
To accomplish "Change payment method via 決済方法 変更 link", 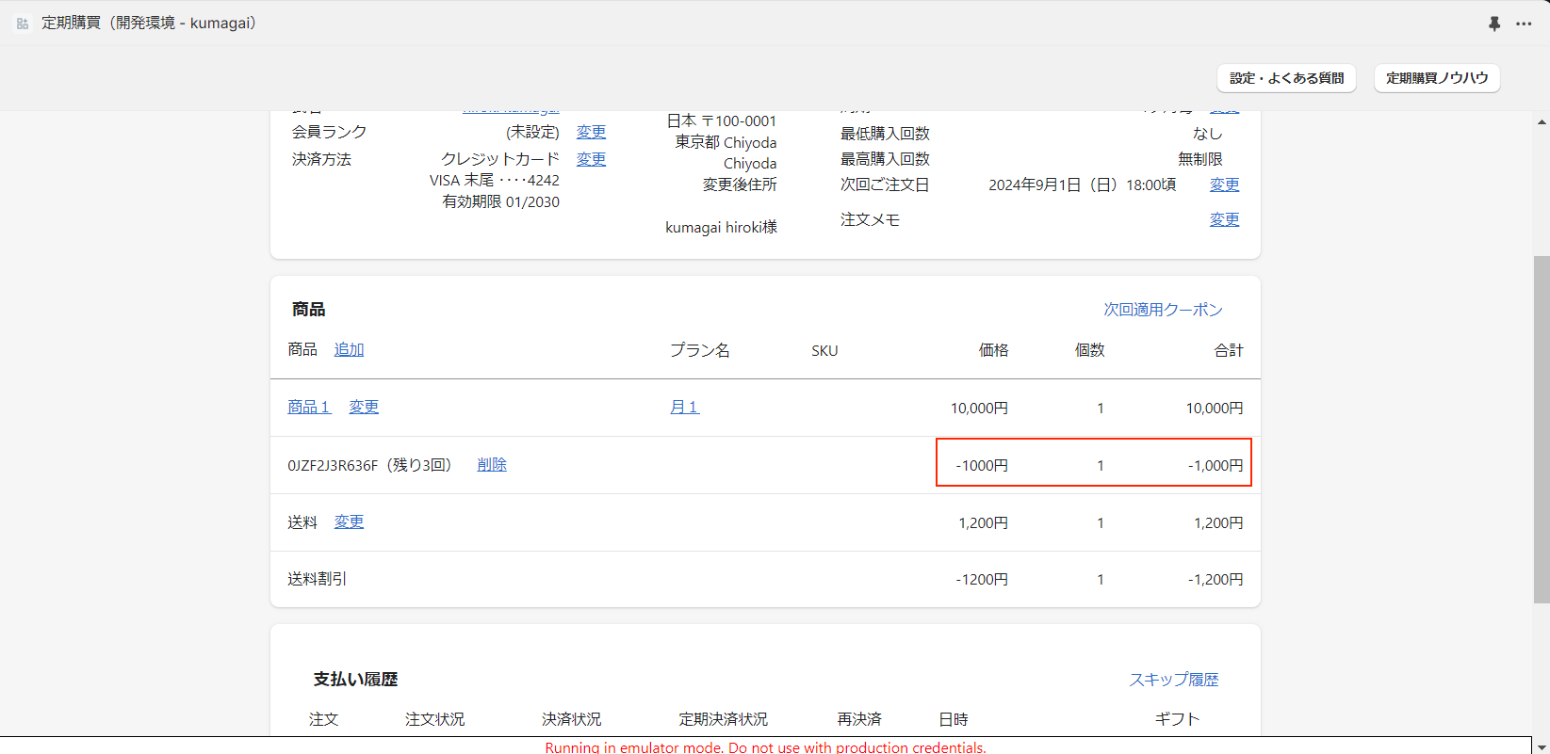I will click(x=591, y=159).
